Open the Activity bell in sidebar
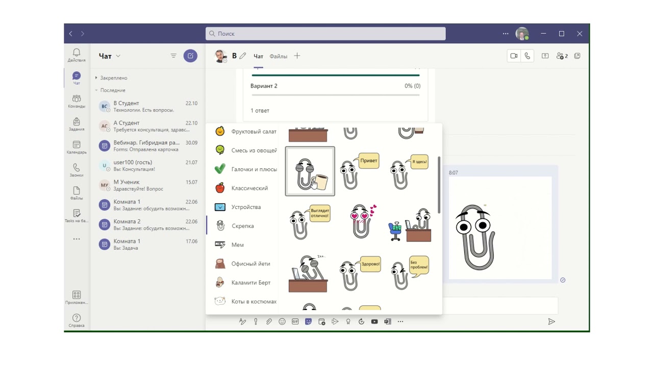This screenshot has width=653, height=367. 77,55
